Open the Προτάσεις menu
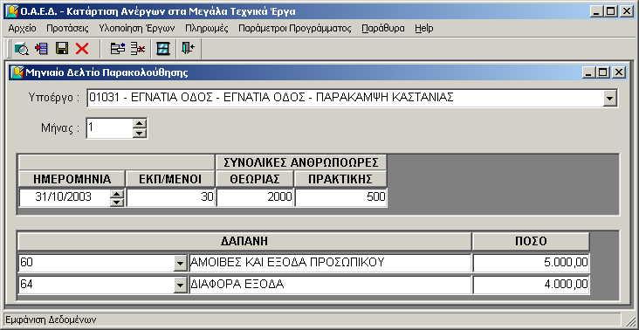 (67, 29)
